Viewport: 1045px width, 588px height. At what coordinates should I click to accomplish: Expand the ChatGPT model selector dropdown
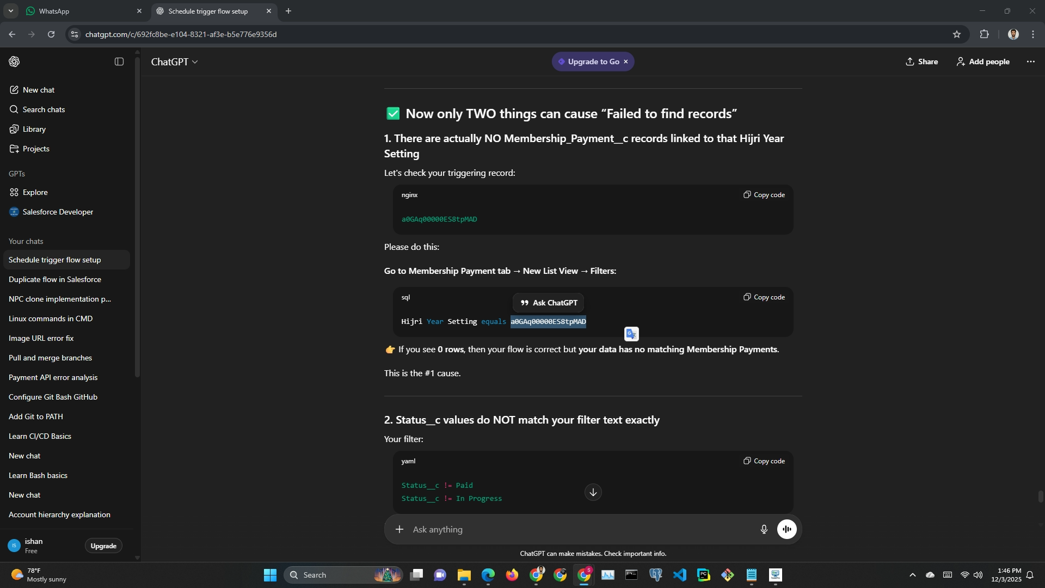click(175, 62)
